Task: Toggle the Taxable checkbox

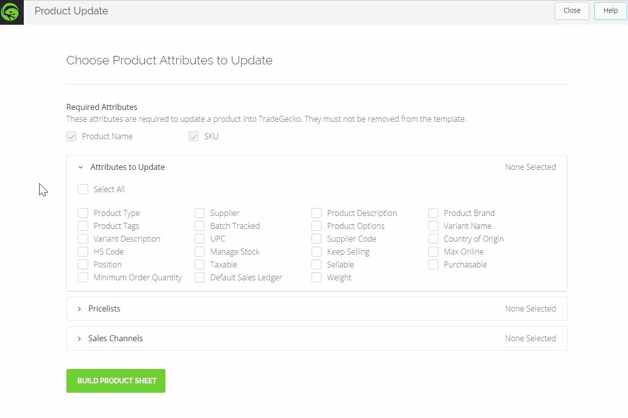Action: [x=200, y=264]
